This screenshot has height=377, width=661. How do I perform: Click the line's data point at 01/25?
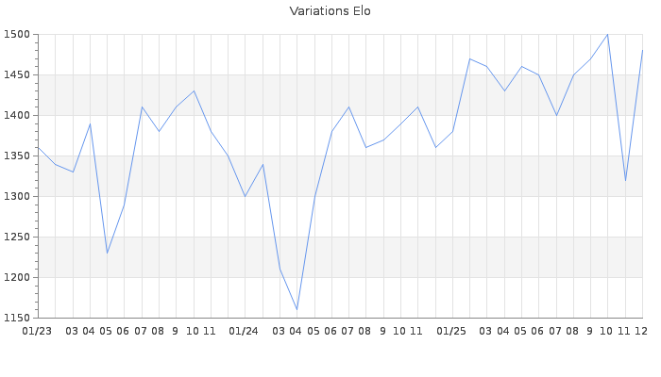452,131
